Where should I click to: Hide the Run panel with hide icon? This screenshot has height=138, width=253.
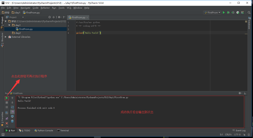click(x=245, y=93)
